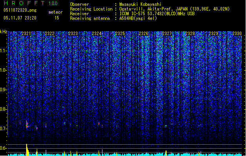Click the A504HB(yagi 4el) antenna text
Image resolution: width=246 pixels, height=156 pixels.
(x=138, y=18)
